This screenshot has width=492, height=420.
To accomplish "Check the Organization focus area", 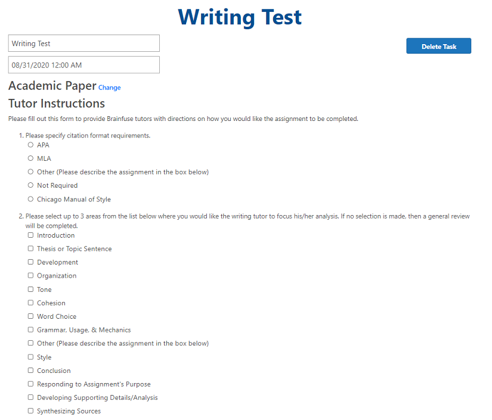I will pos(30,276).
